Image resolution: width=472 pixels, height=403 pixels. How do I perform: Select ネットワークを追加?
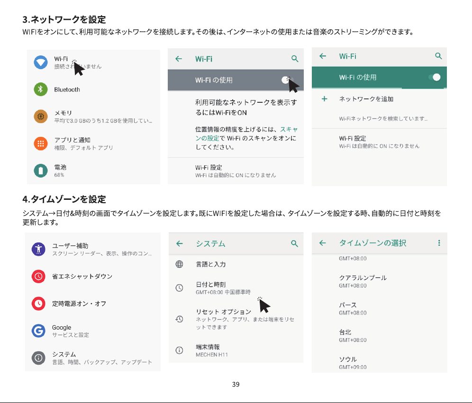[x=379, y=99]
